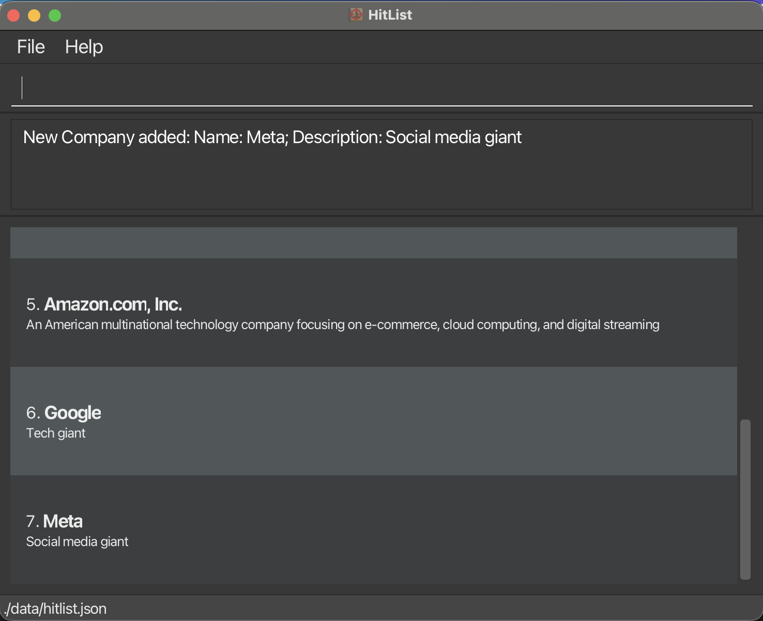The height and width of the screenshot is (621, 763).
Task: Click the number 7 beside Meta entry
Action: pyautogui.click(x=33, y=521)
